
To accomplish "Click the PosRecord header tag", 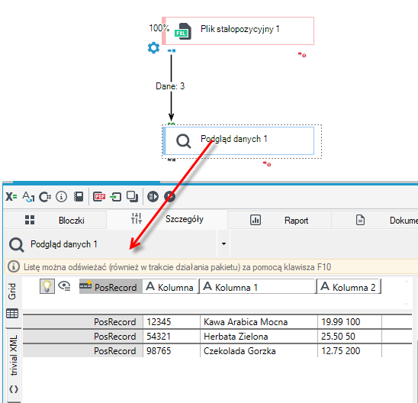I will point(111,287).
